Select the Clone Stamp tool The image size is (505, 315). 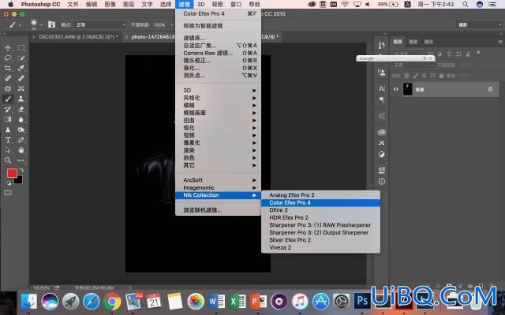point(21,98)
